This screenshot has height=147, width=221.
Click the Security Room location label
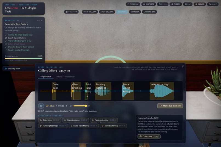tap(14, 69)
